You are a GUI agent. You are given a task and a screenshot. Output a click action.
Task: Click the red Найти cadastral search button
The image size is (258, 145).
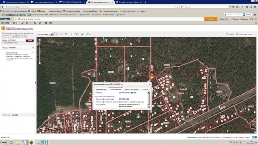pos(30,40)
